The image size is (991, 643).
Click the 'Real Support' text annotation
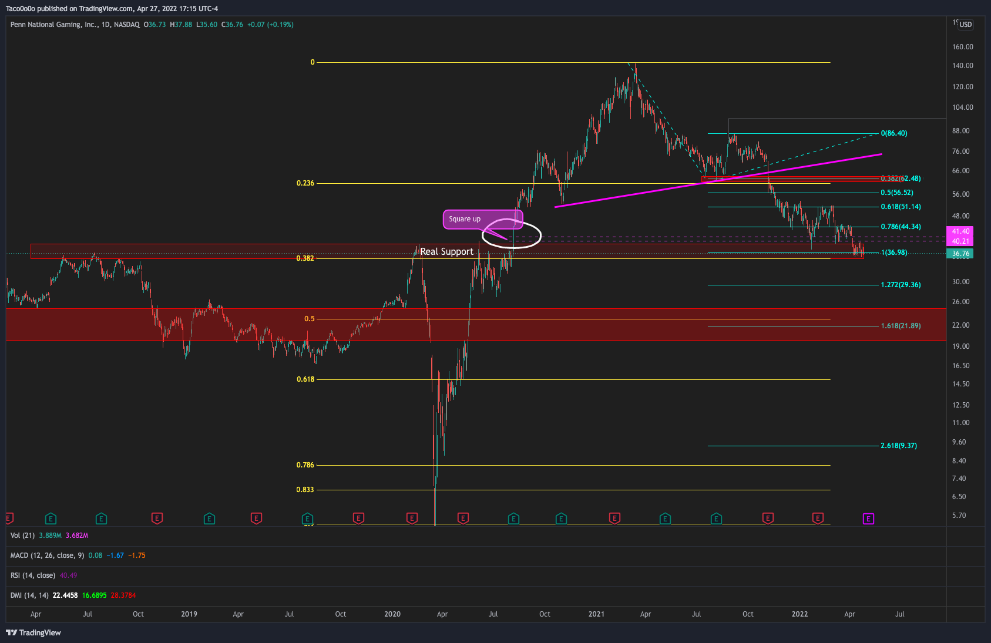point(446,251)
